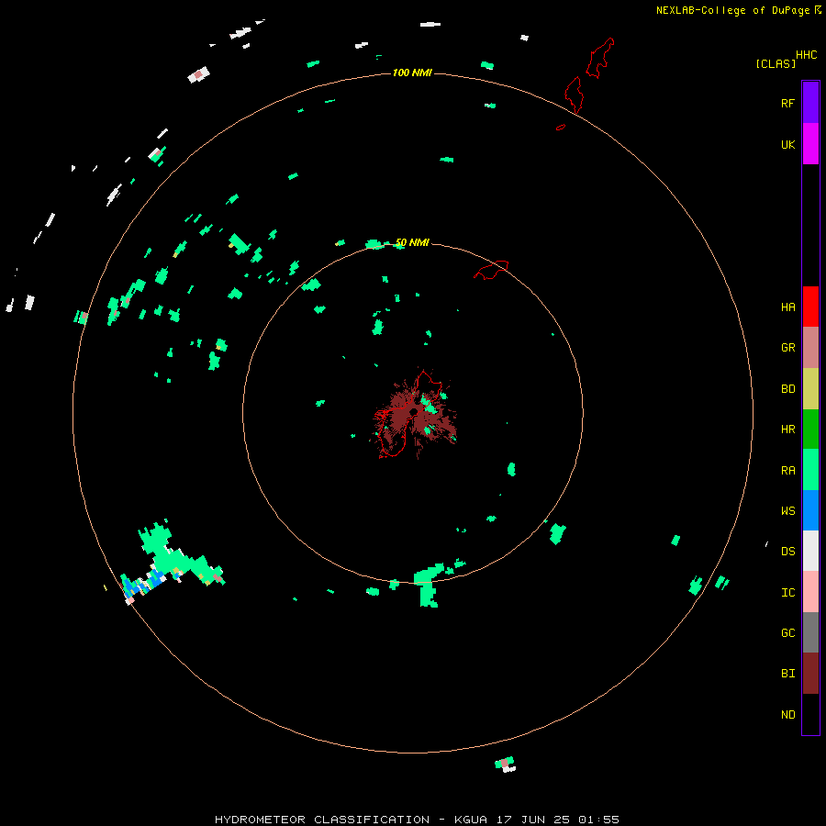Click the [CLAS] units label
The width and height of the screenshot is (826, 826).
tap(776, 63)
